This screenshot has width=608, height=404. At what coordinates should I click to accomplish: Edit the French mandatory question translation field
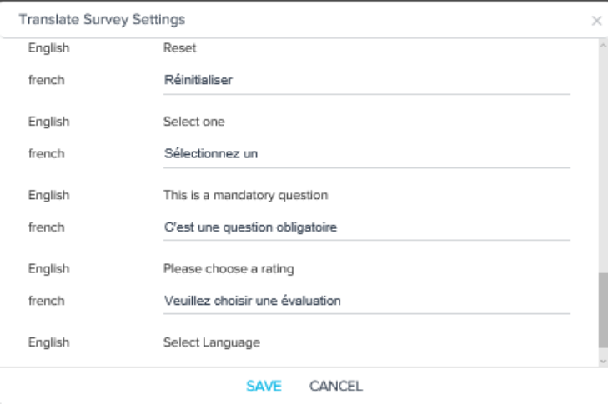pos(367,227)
